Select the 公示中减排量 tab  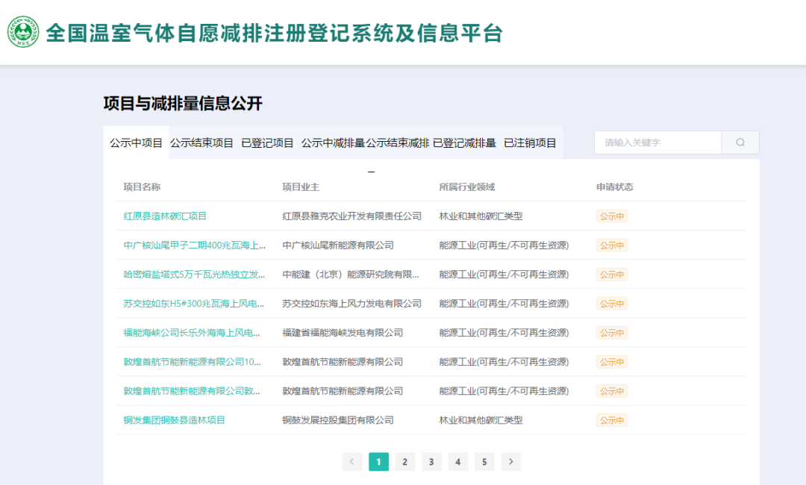pos(333,143)
